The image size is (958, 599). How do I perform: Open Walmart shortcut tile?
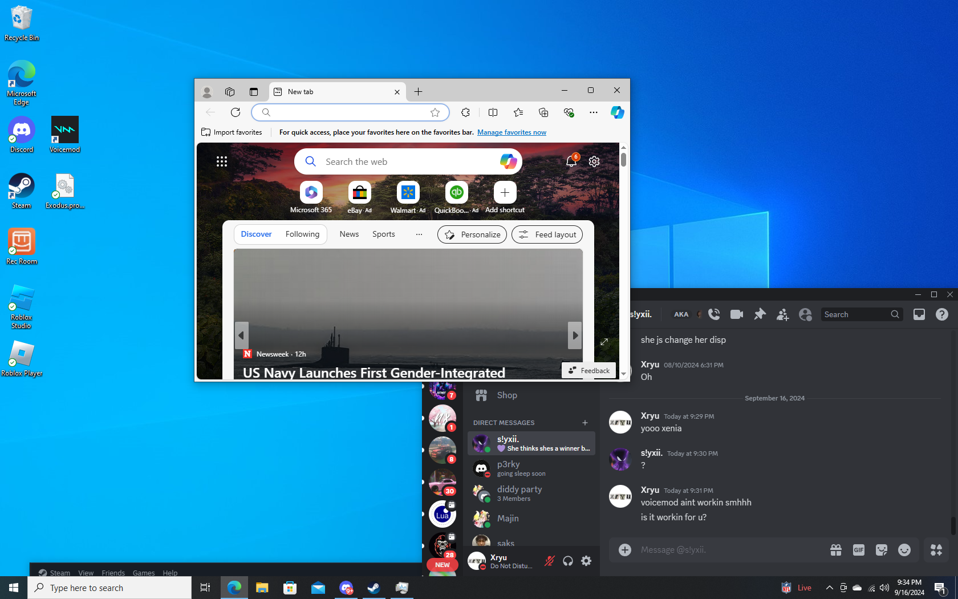408,197
